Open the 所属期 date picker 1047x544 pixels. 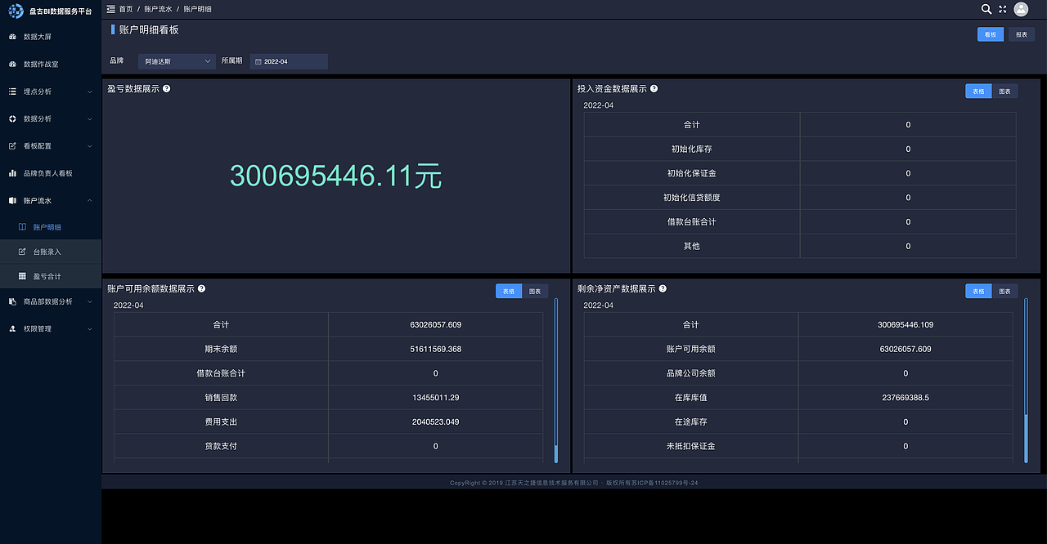click(x=288, y=60)
